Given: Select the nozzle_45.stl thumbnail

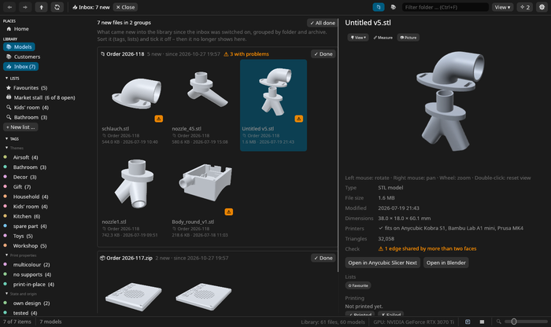Looking at the screenshot, I should point(207,90).
